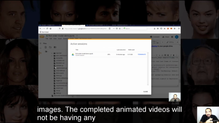The width and height of the screenshot is (219, 123).
Task: Select train.py in the file tree
Action: tap(59, 93)
